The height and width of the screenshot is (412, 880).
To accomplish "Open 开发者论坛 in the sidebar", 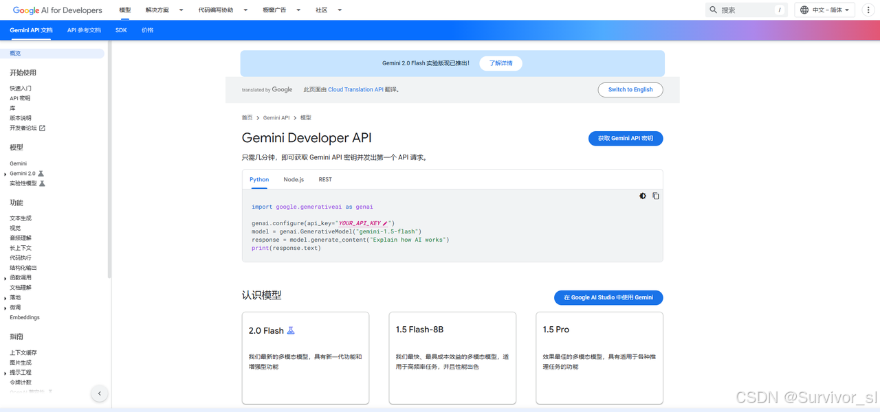I will [x=23, y=128].
